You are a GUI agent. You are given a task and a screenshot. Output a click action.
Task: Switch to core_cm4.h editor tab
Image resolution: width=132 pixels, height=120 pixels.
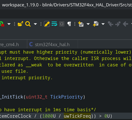click(9, 45)
